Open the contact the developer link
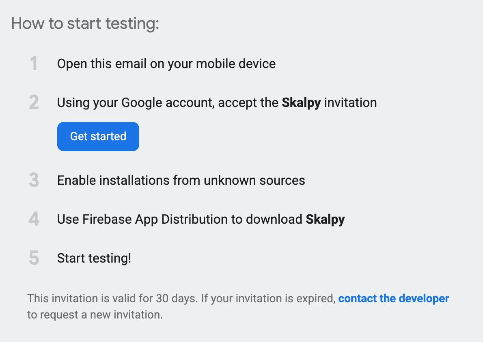Screen dimensions: 483x342 point(393,298)
